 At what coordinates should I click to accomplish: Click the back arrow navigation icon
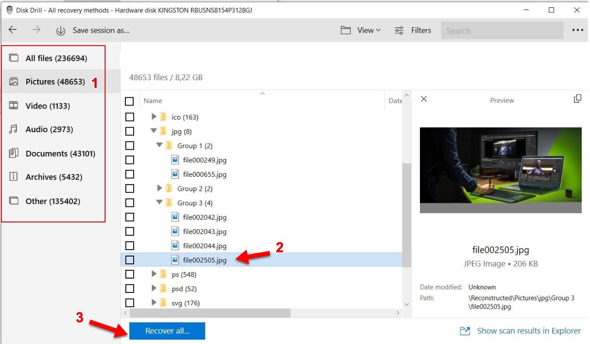(x=13, y=30)
